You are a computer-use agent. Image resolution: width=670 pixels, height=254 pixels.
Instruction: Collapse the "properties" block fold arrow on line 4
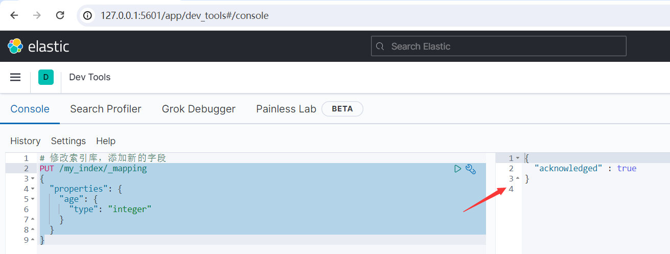(33, 189)
